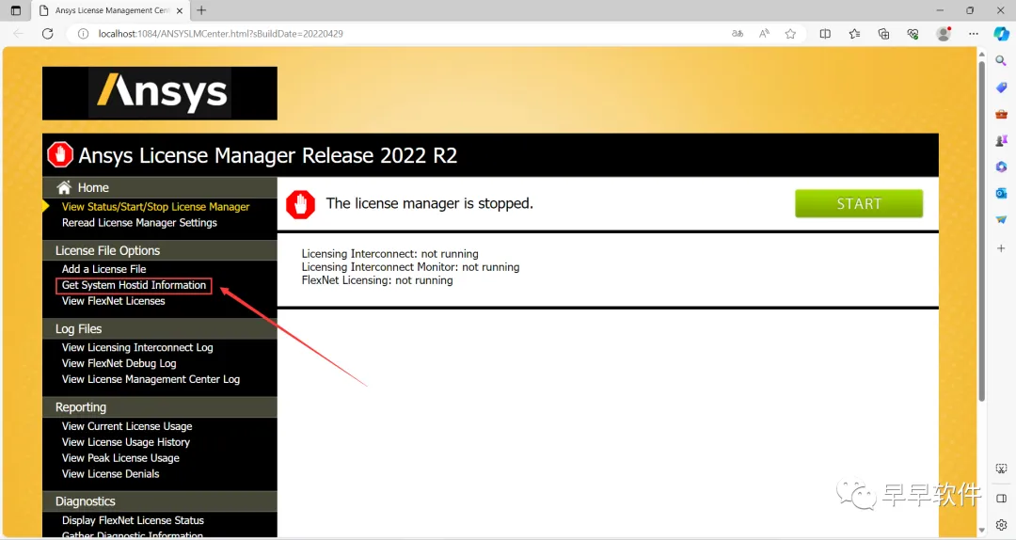Open View License Management Center Log

tap(151, 379)
